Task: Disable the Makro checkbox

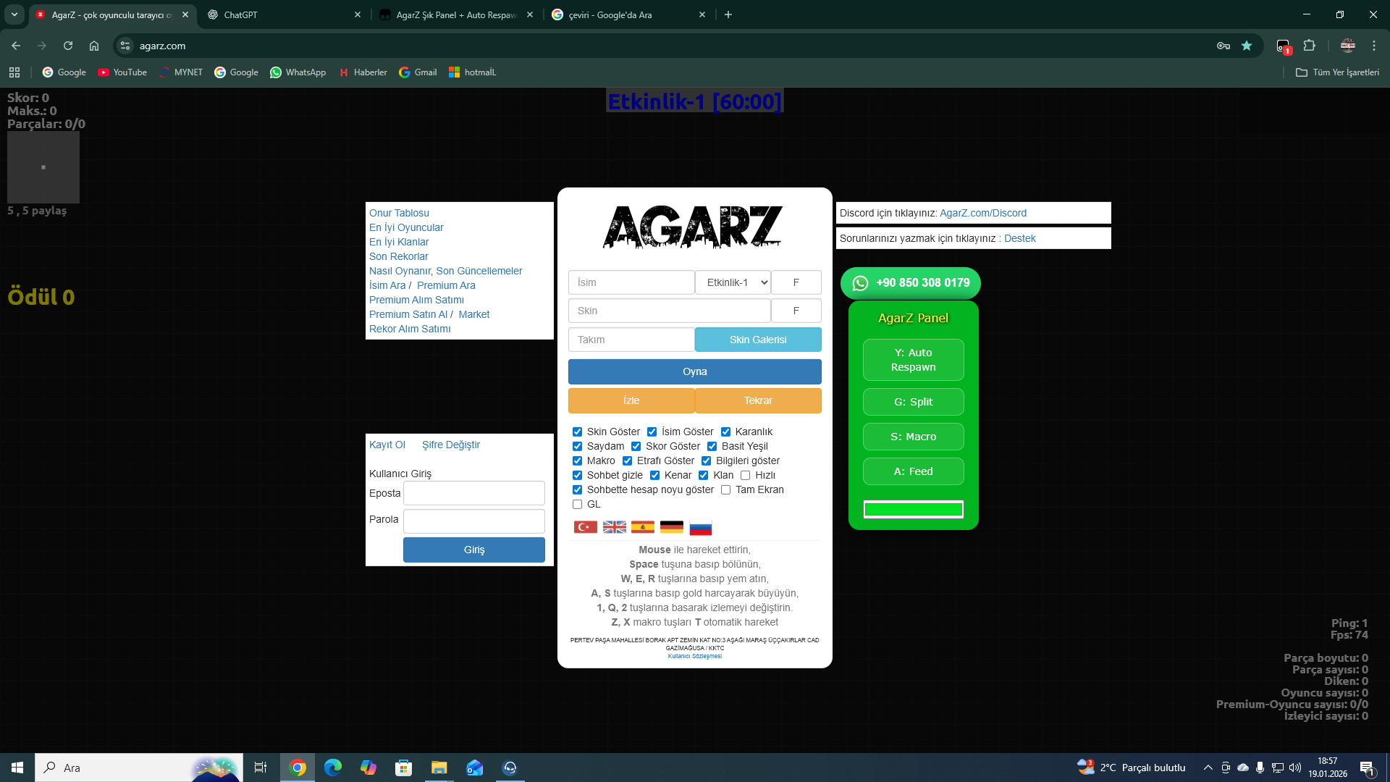Action: [x=577, y=461]
